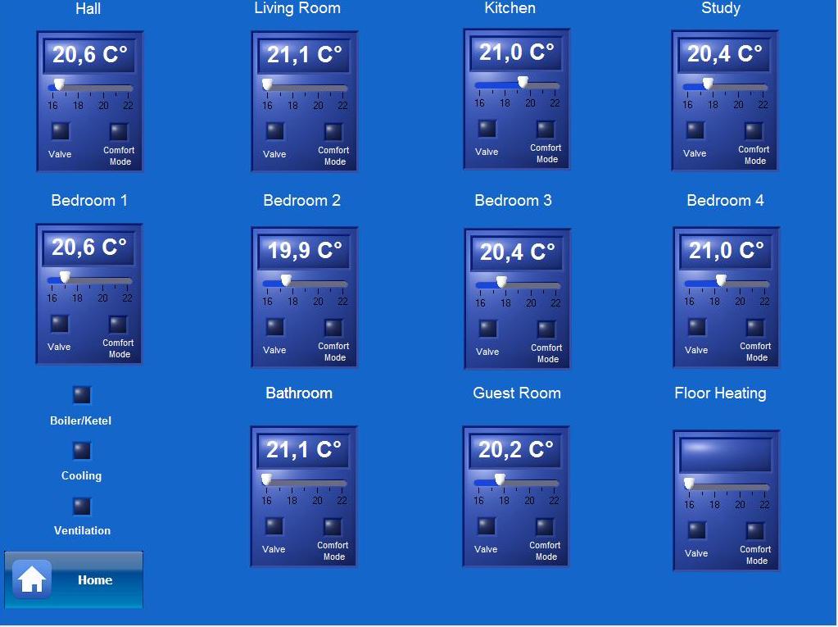Enable Comfort Mode for Kitchen
Viewport: 838px width, 627px height.
click(546, 129)
